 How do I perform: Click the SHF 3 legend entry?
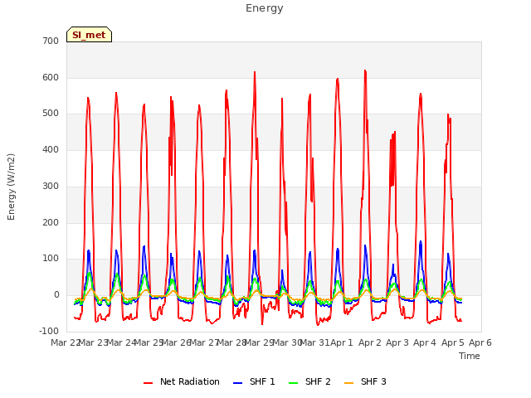click(365, 381)
